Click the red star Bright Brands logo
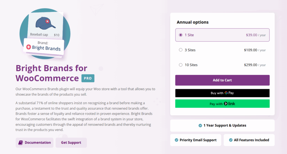Image resolution: width=287 pixels, height=154 pixels. click(28, 47)
